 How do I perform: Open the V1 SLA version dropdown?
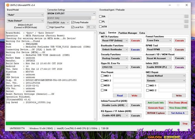tap(91, 27)
